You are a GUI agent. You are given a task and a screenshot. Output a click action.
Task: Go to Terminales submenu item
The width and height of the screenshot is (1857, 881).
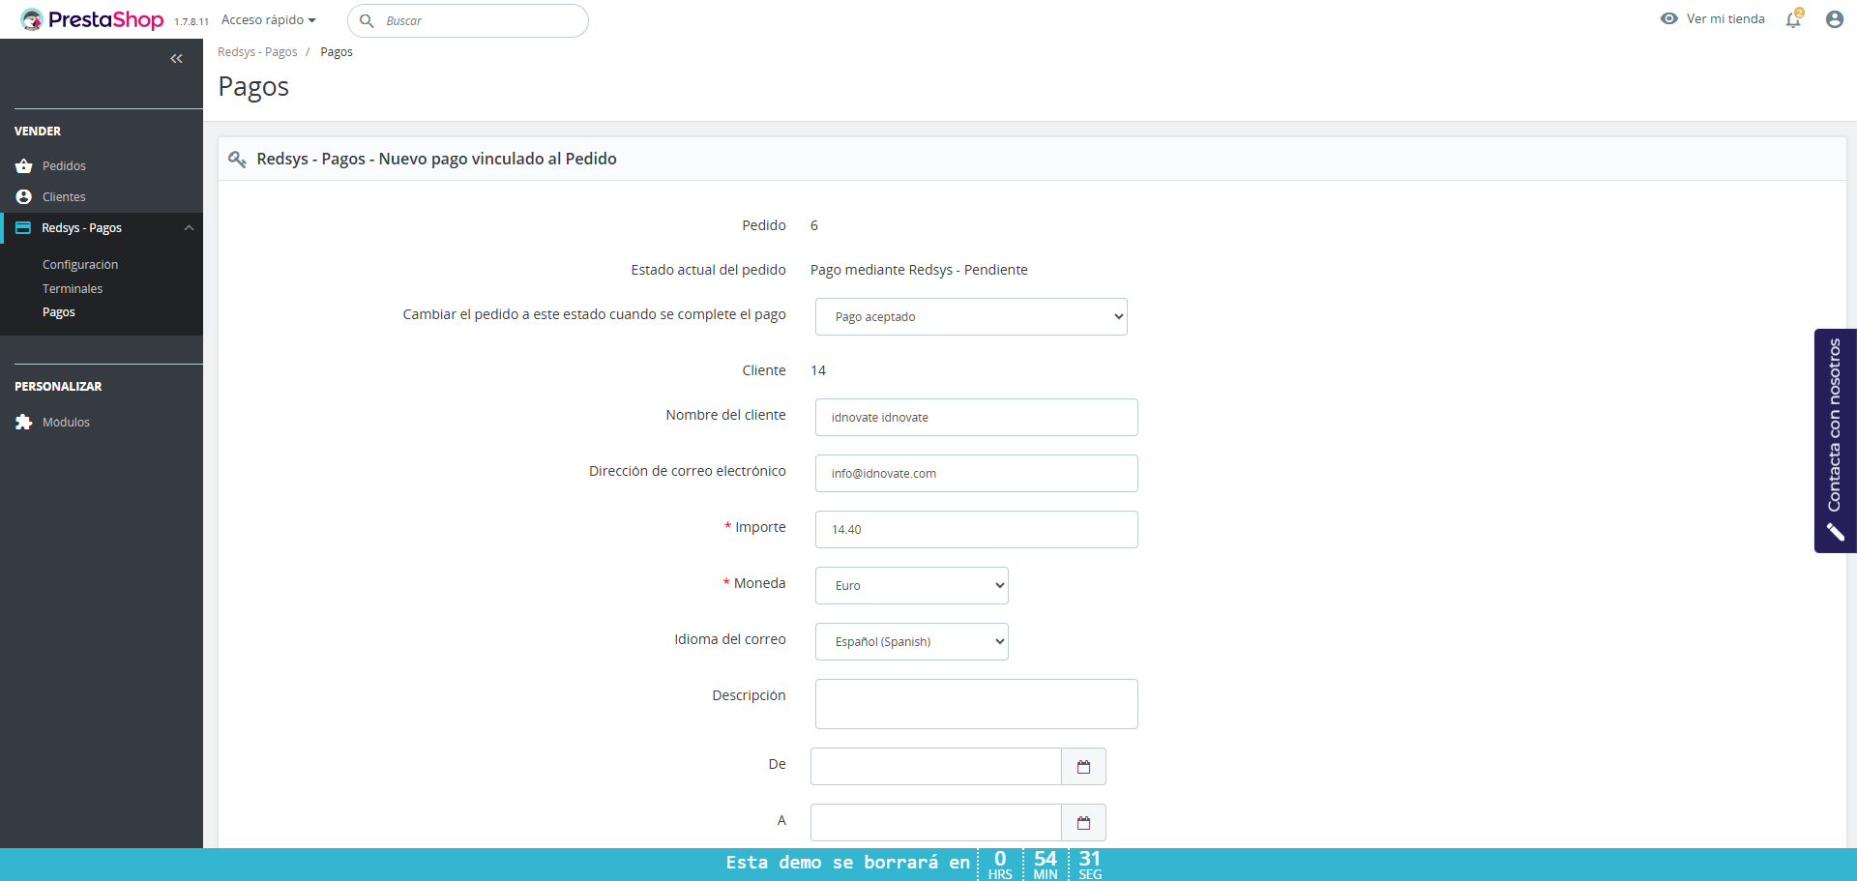(73, 288)
